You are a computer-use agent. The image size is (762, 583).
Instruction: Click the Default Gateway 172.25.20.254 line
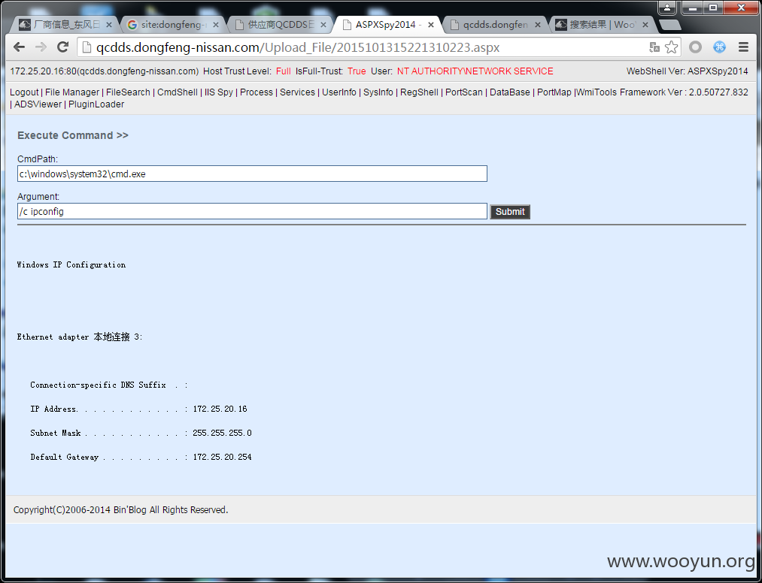[x=141, y=457]
